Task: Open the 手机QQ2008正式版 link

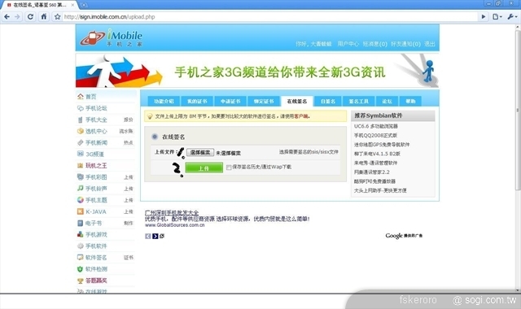Action: (375, 136)
